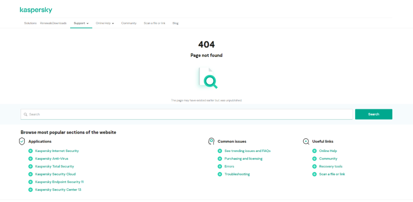Open See trending issues and FAQs link
Viewport: 413px width, 202px height.
pos(247,151)
